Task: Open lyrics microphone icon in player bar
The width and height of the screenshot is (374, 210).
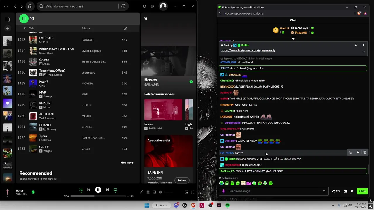Action: tap(142, 192)
